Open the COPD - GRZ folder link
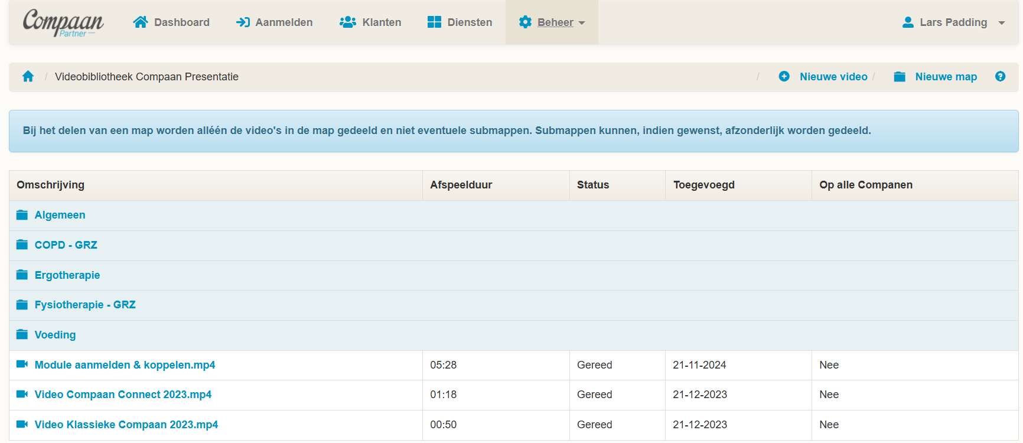This screenshot has width=1023, height=443. 66,245
